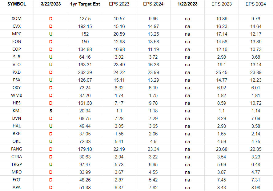Click the EPS value 20.59
273x191 pixels.
pos(119,34)
